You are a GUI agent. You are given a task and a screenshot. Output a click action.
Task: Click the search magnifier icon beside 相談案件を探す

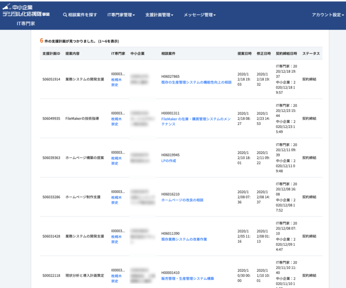65,15
